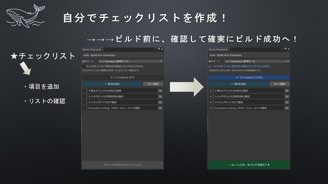Select Build Checklist tab in right window
This screenshot has width=328, height=184.
point(218,50)
